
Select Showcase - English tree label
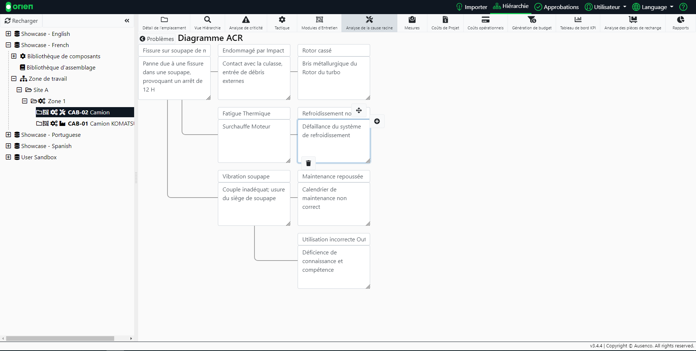click(45, 34)
